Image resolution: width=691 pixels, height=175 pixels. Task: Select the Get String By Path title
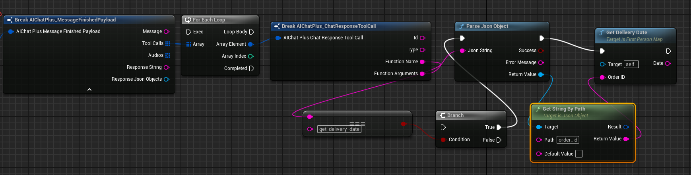click(x=564, y=109)
